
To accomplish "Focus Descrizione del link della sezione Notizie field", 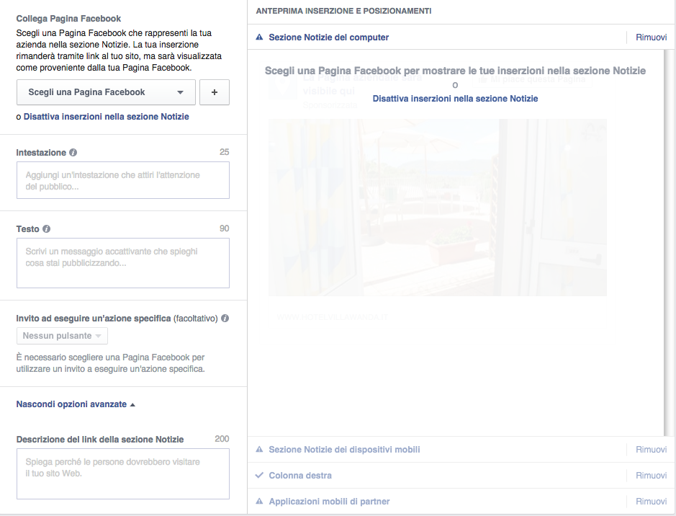I will [x=123, y=473].
